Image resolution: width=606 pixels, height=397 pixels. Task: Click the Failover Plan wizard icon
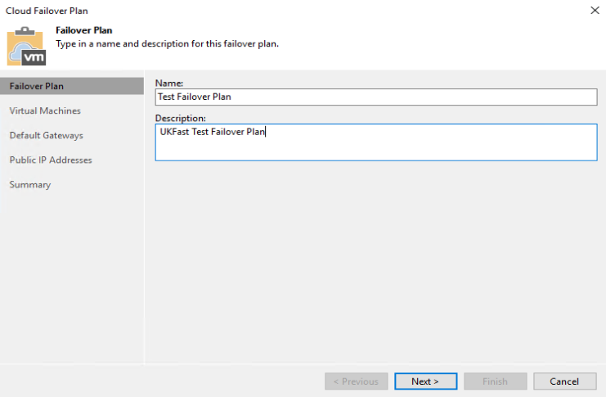tap(26, 46)
